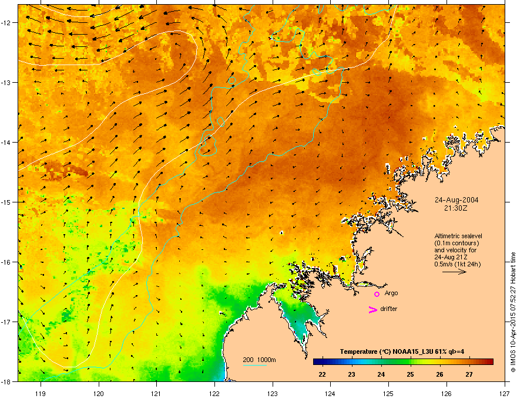Click the longitude axis label 119
This screenshot has height=399, width=517.
pyautogui.click(x=41, y=393)
